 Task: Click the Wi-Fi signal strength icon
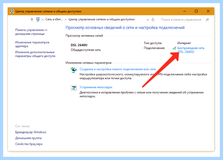(x=174, y=48)
